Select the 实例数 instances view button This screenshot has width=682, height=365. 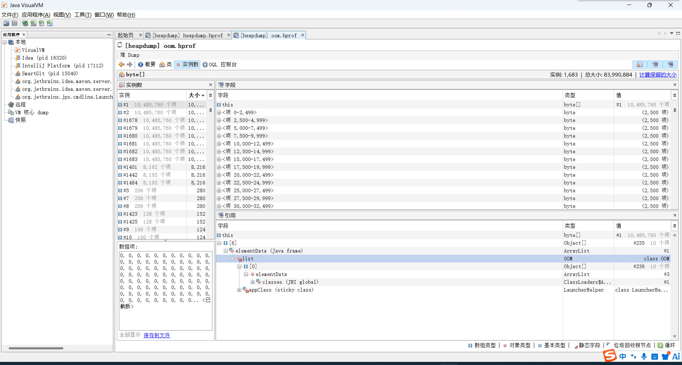pyautogui.click(x=187, y=65)
